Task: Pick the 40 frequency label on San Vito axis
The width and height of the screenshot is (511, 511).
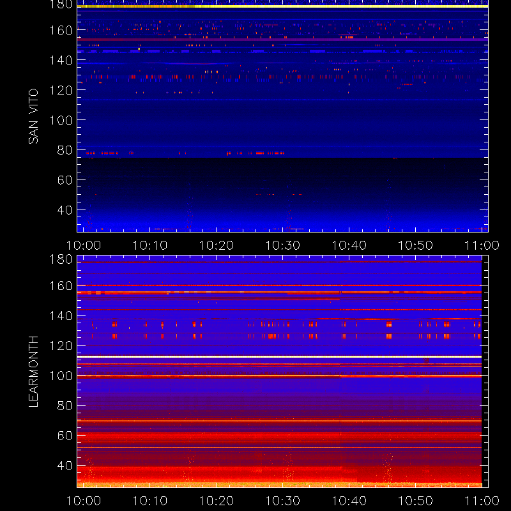Action: coord(65,210)
